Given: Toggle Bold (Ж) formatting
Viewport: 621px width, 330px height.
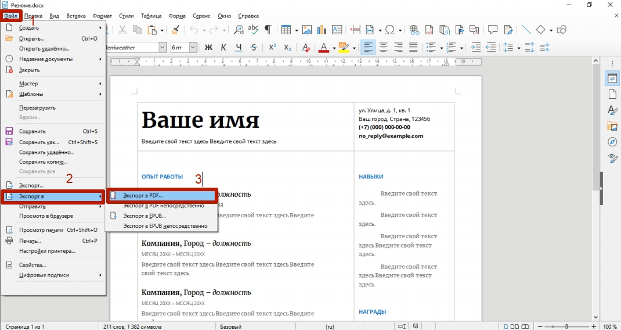Looking at the screenshot, I should (208, 48).
